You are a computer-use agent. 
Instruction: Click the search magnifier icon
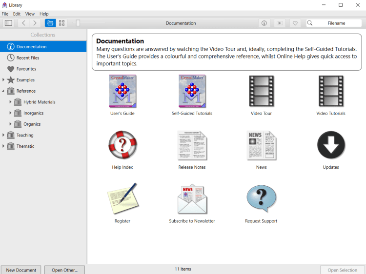(x=310, y=23)
